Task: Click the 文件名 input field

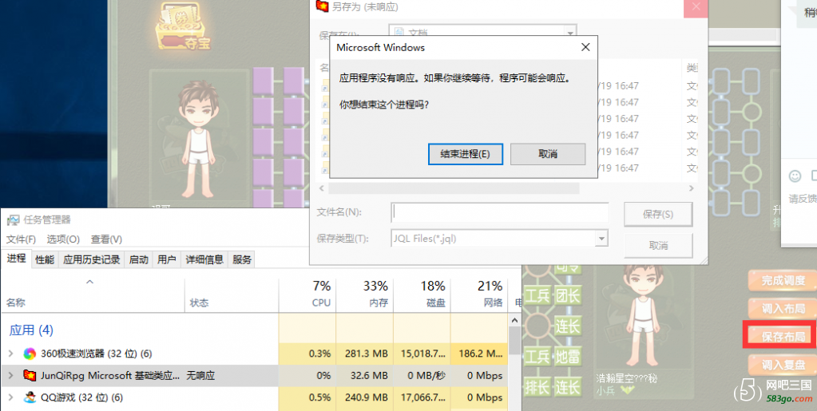Action: [x=499, y=212]
